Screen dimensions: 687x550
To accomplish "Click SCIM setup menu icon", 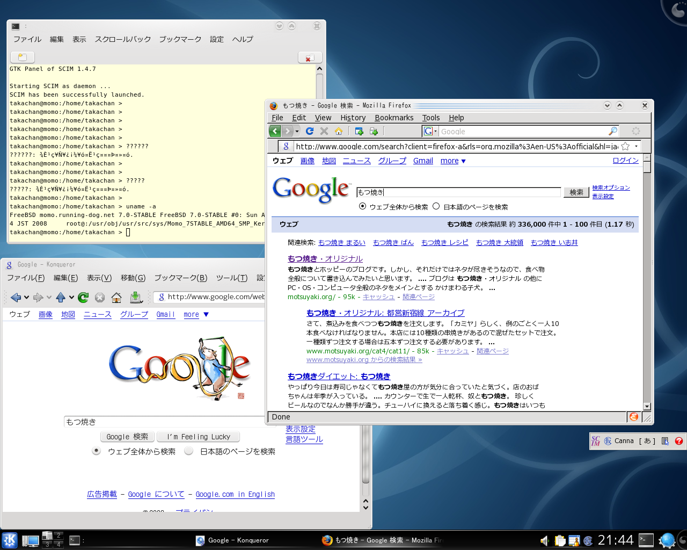I will tap(666, 441).
